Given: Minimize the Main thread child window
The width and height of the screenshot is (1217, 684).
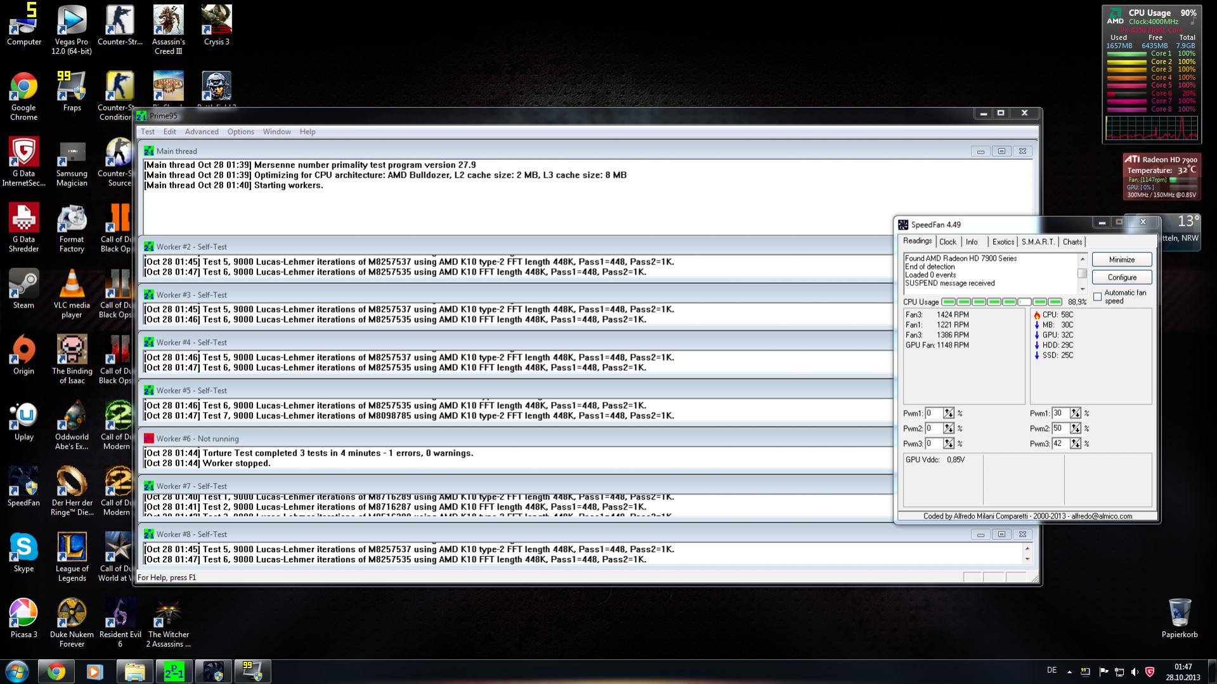Looking at the screenshot, I should coord(980,152).
